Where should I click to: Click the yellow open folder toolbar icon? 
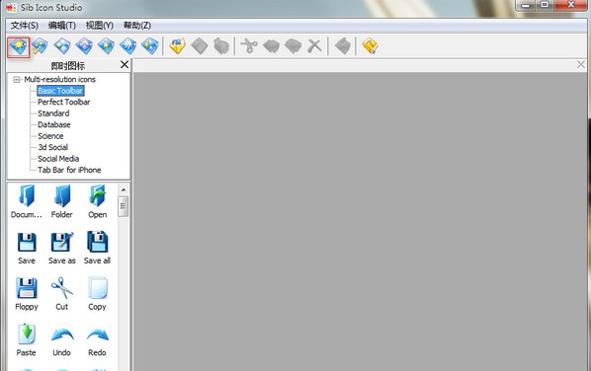point(177,46)
